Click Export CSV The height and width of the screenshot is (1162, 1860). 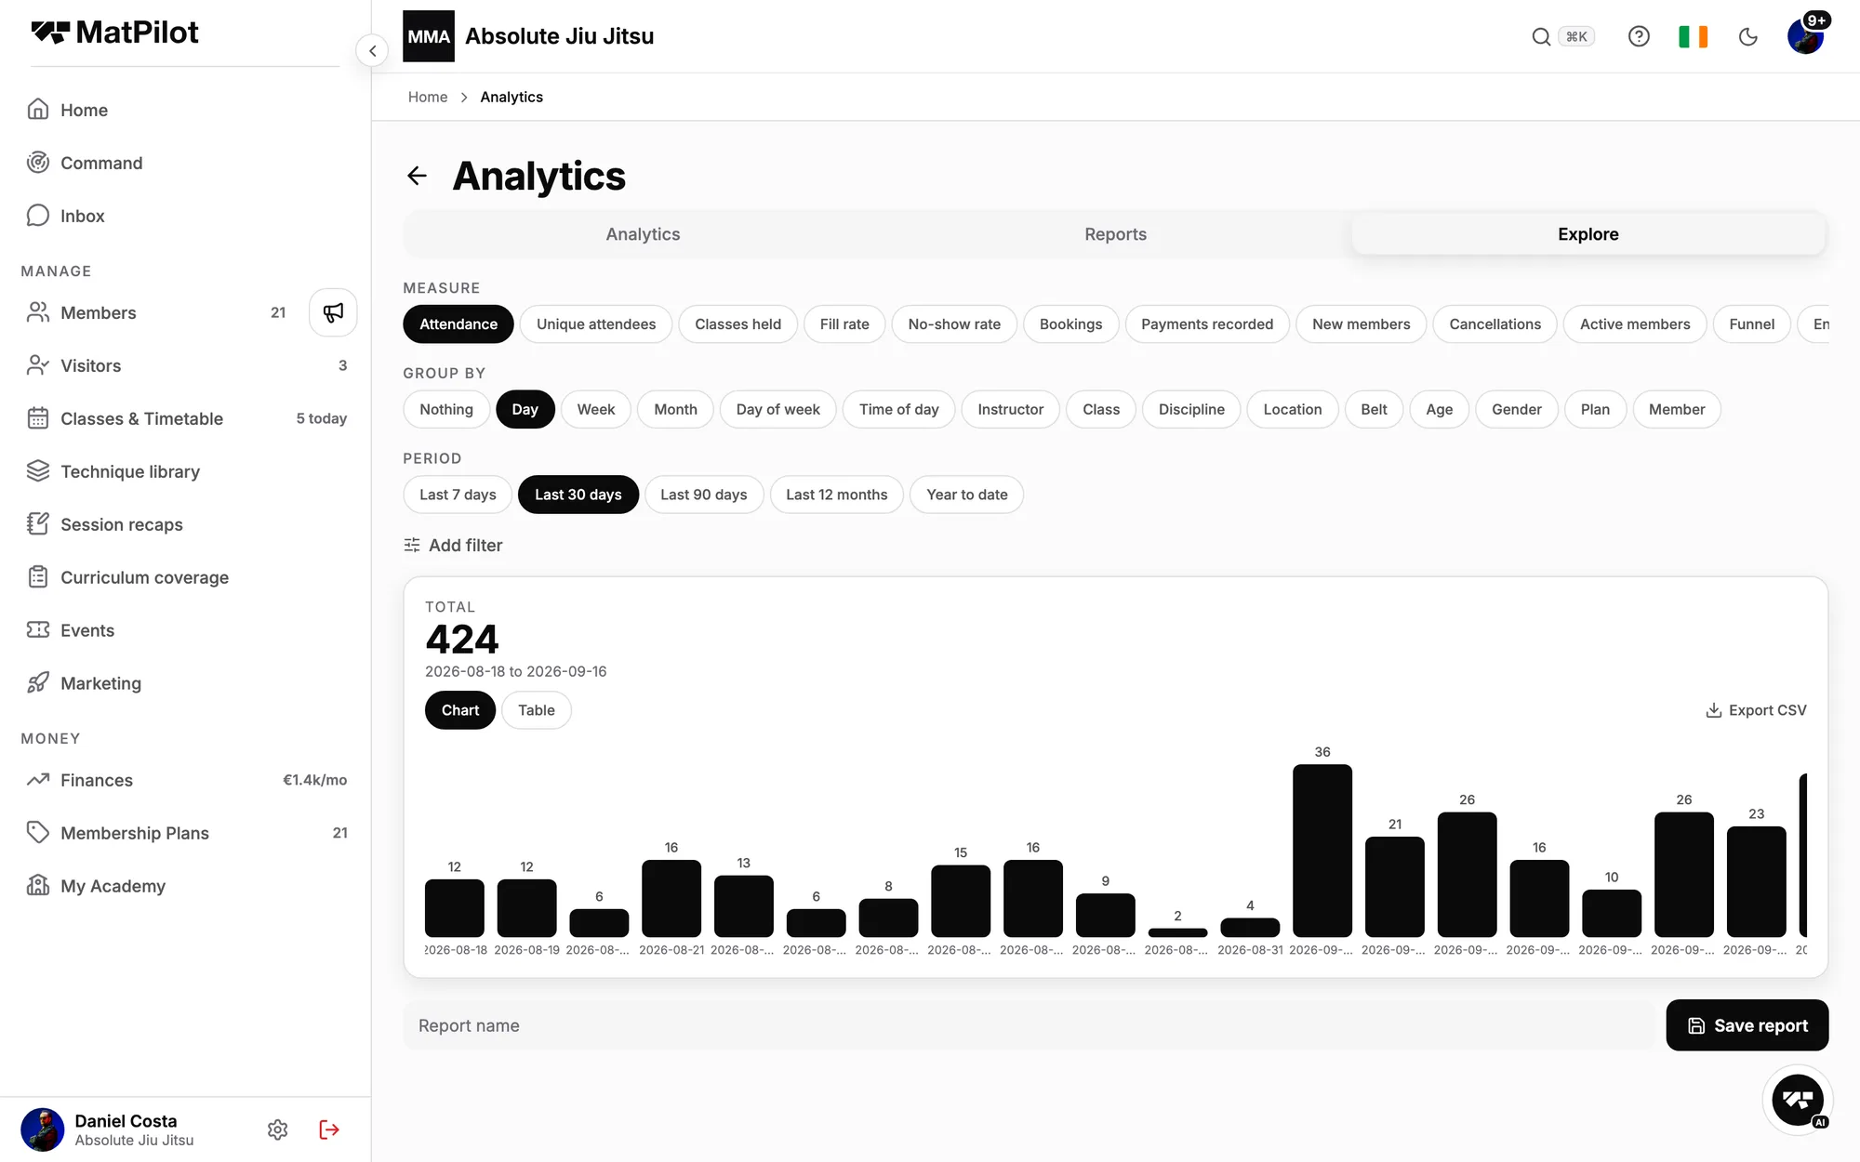[1756, 710]
